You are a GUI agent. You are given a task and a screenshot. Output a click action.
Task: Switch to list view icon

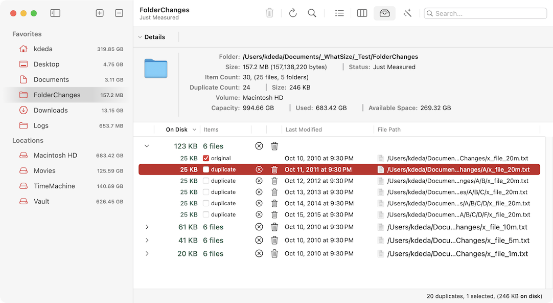point(339,13)
